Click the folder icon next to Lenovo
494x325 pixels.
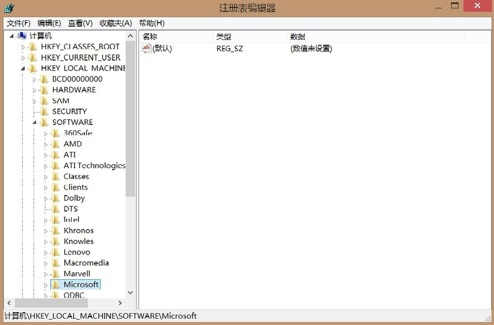point(55,252)
